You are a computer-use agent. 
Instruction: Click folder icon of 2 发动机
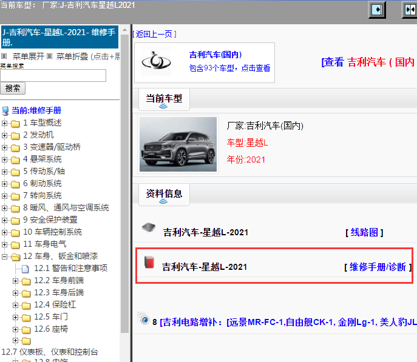pos(15,136)
